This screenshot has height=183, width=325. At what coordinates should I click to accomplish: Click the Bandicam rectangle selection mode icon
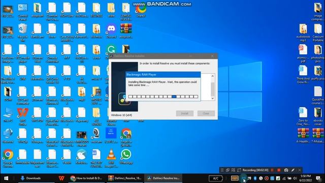[x=239, y=170]
